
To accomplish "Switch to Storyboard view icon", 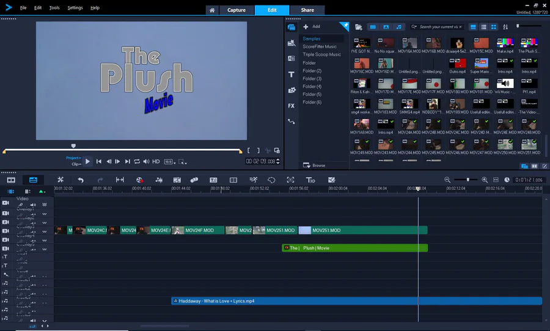I will point(11,180).
